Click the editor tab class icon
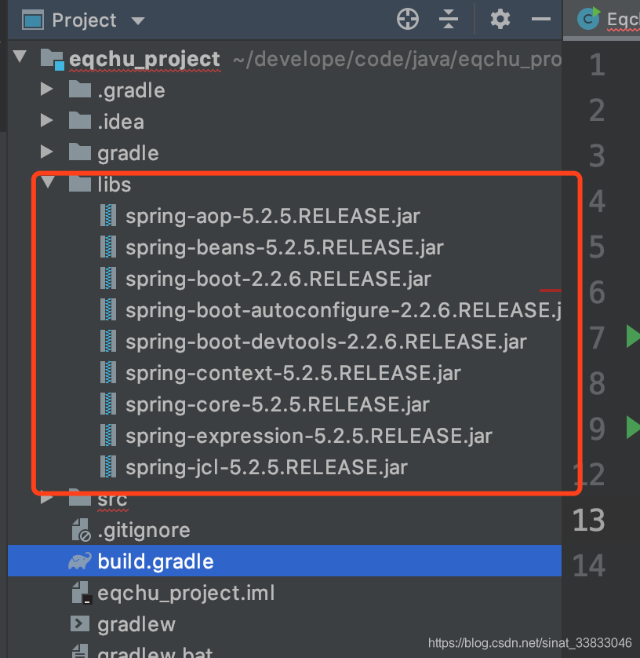Image resolution: width=640 pixels, height=658 pixels. [588, 19]
